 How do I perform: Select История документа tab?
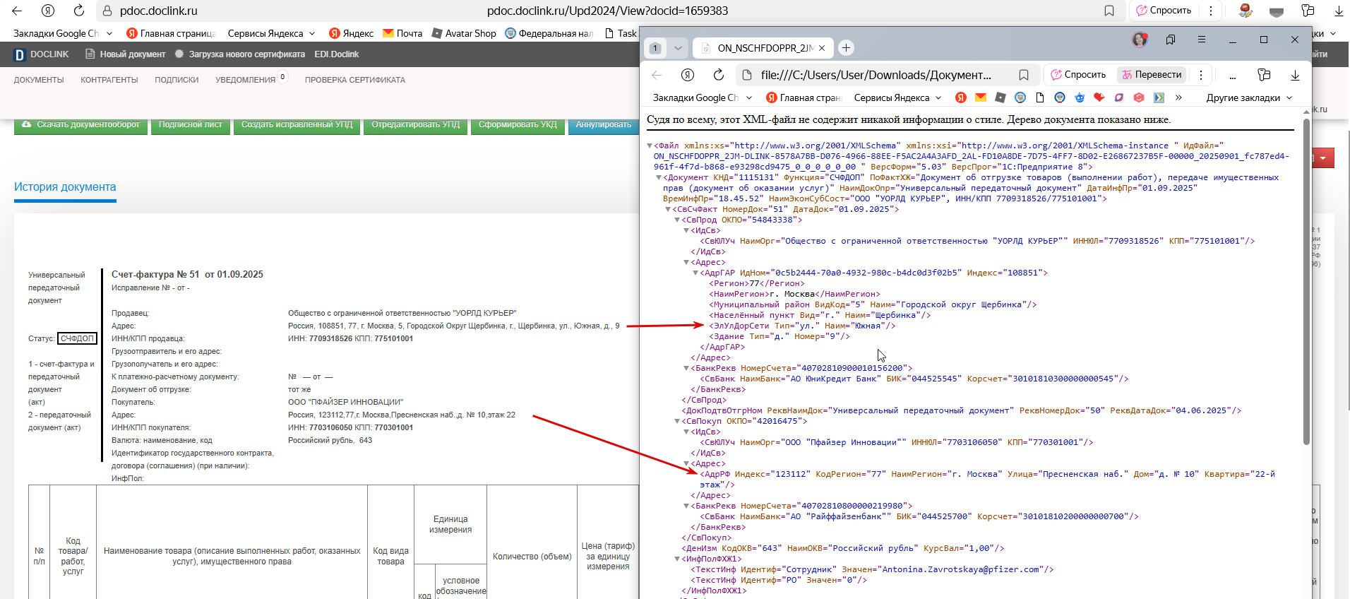[65, 187]
